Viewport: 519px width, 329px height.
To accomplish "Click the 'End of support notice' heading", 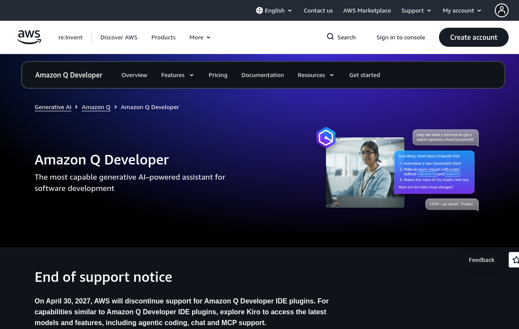I will [x=103, y=277].
